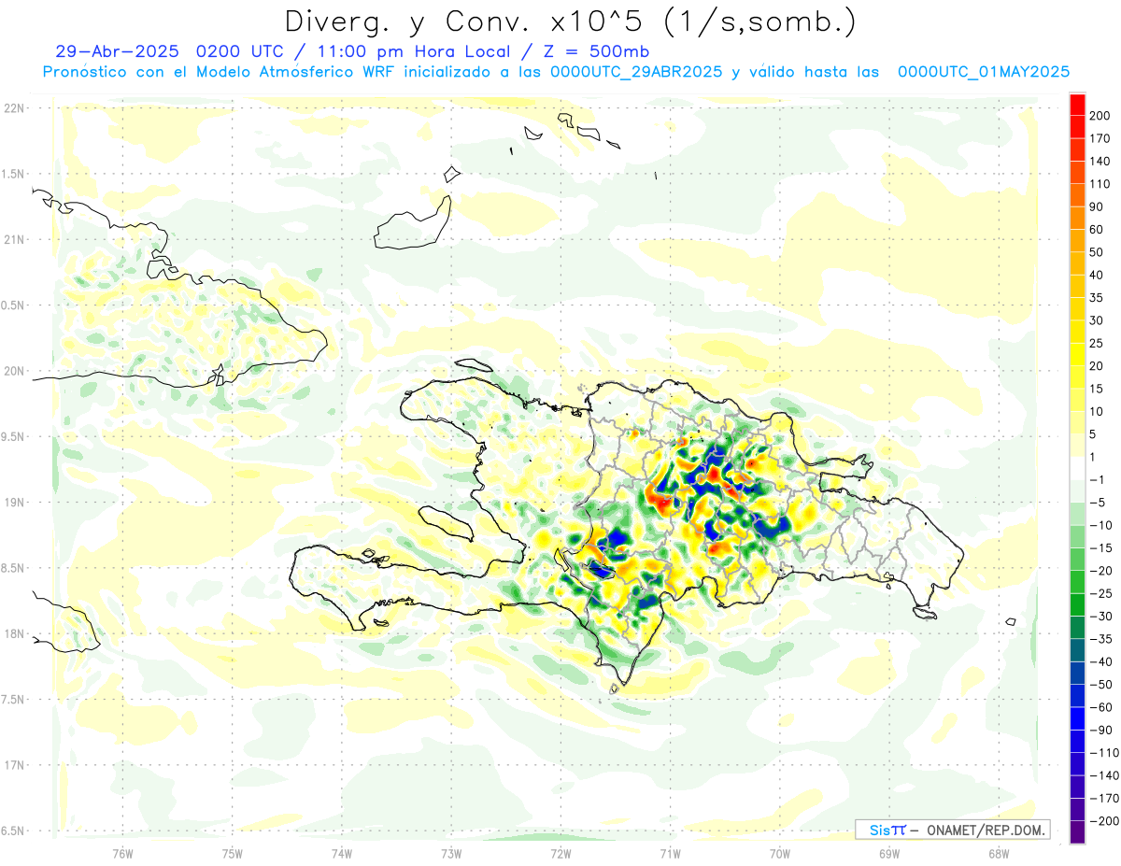The height and width of the screenshot is (866, 1121).
Task: Click the red swatch above the 200 label
Action: point(1077,105)
